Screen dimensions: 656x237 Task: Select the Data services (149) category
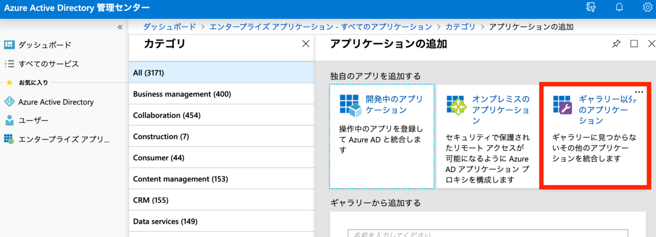click(222, 222)
